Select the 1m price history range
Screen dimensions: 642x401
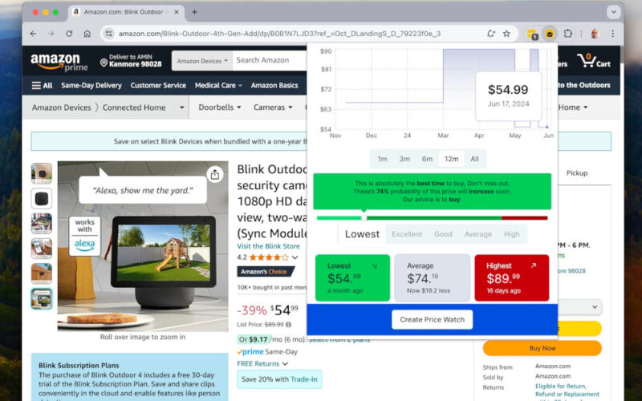tap(383, 159)
